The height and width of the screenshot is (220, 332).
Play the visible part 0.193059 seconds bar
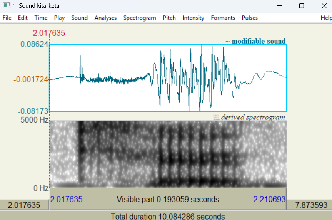click(168, 199)
